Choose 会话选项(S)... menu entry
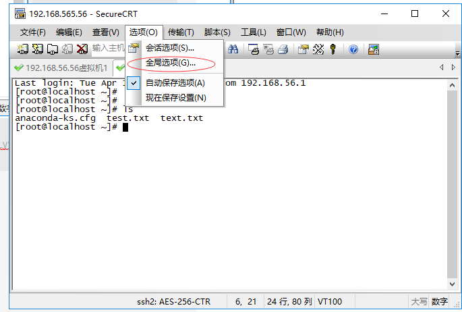 175,48
